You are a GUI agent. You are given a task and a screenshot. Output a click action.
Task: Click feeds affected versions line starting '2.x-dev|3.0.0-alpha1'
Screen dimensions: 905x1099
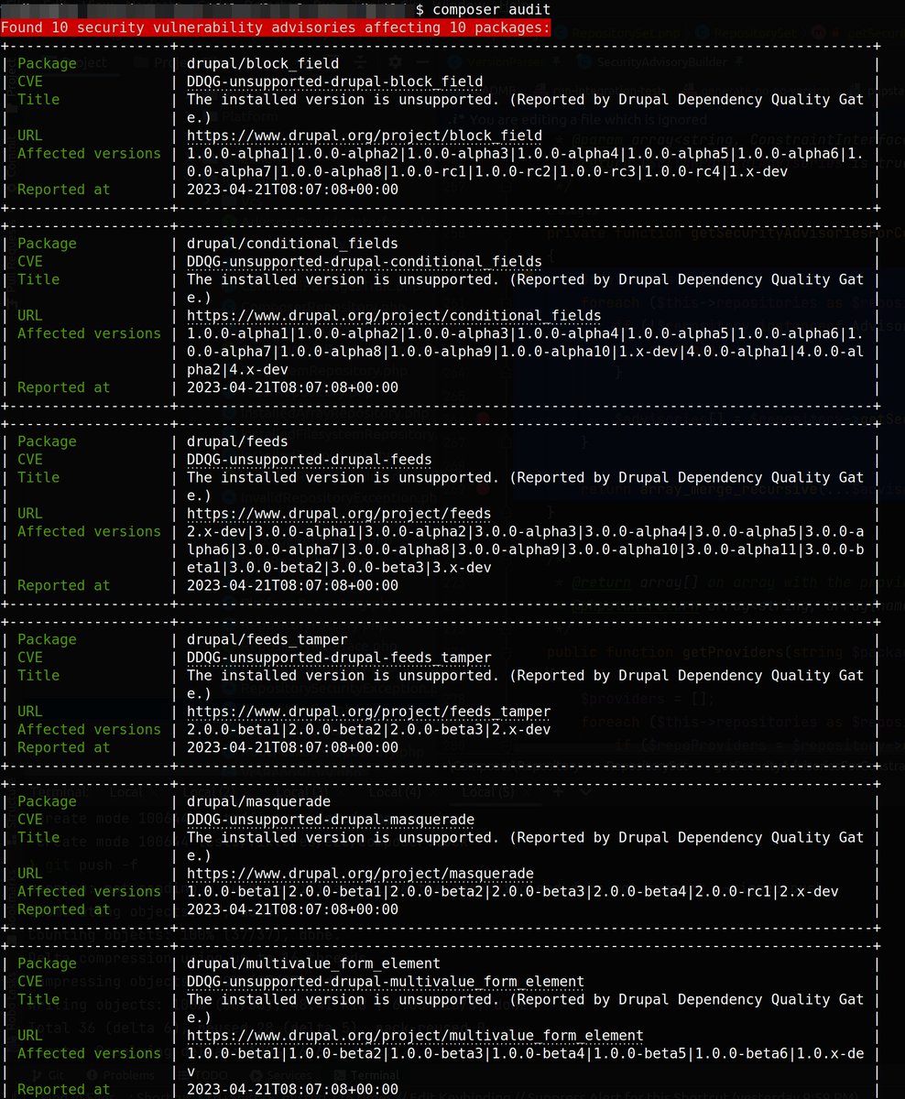click(525, 531)
